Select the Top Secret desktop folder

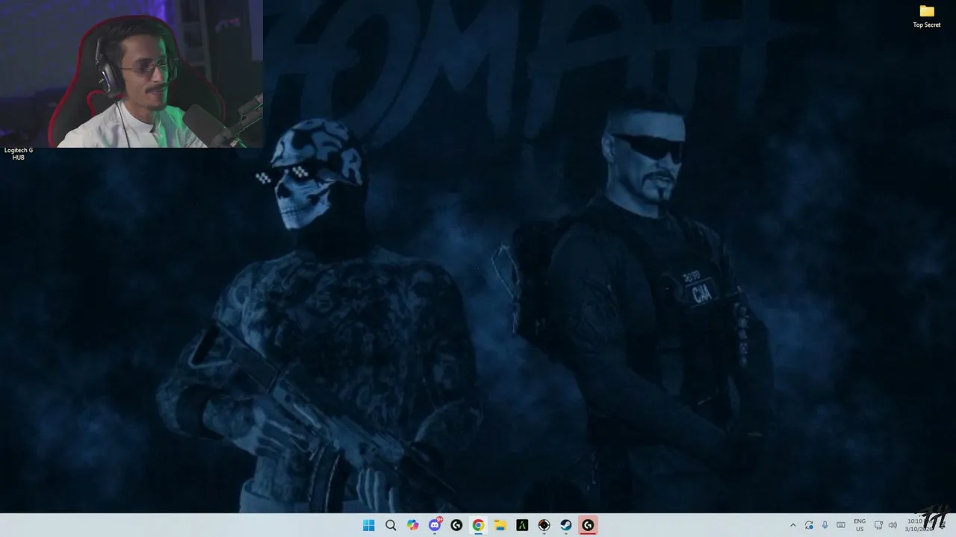click(927, 16)
